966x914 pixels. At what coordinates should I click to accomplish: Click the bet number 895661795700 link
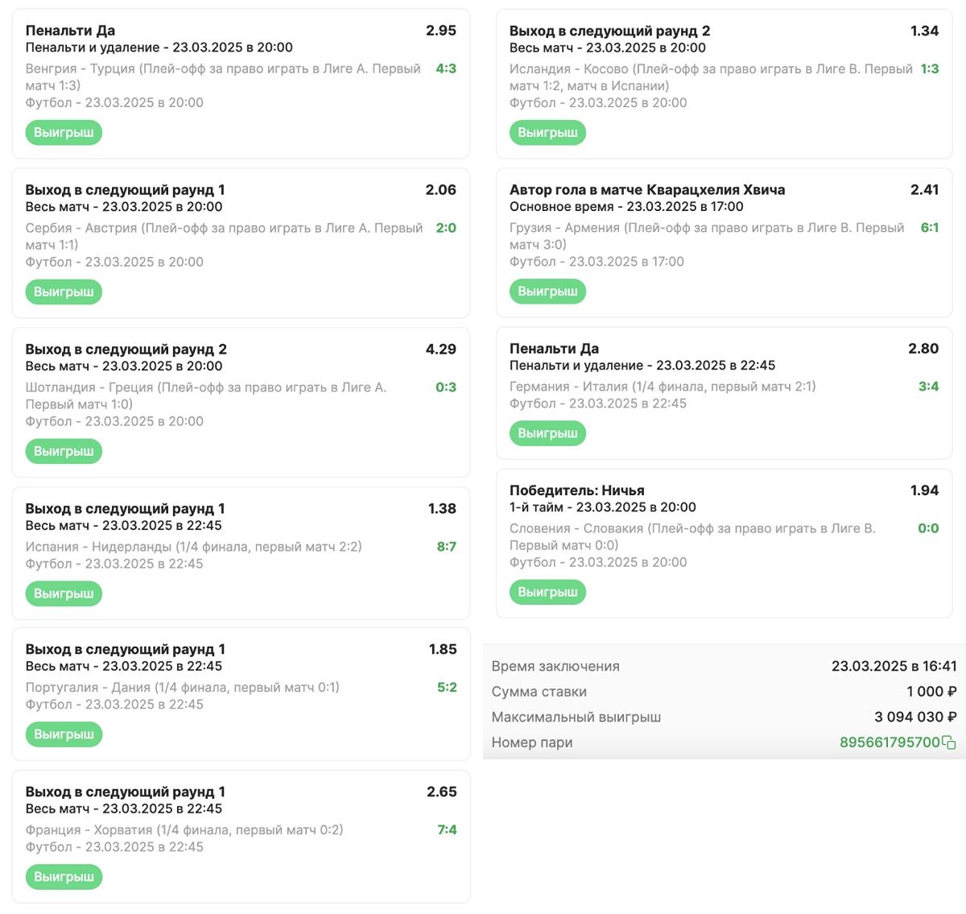pos(890,742)
